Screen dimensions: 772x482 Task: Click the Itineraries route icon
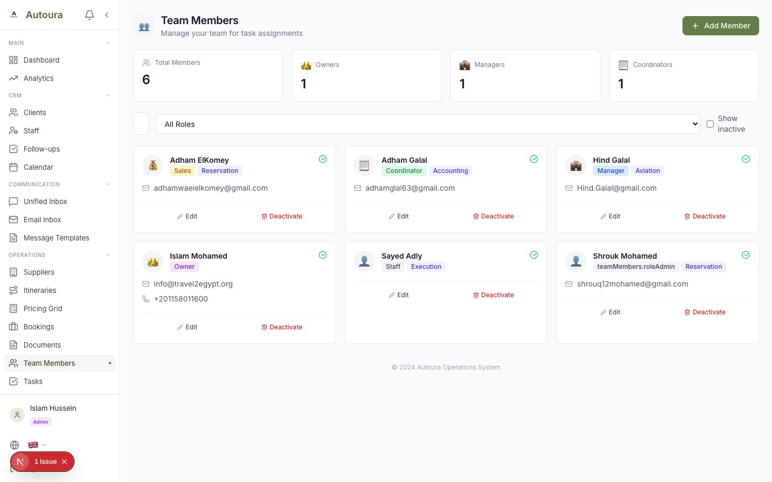13,290
